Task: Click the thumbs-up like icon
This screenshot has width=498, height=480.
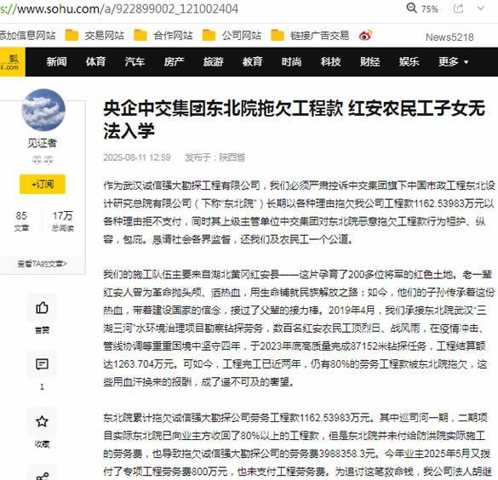Action: 42,307
